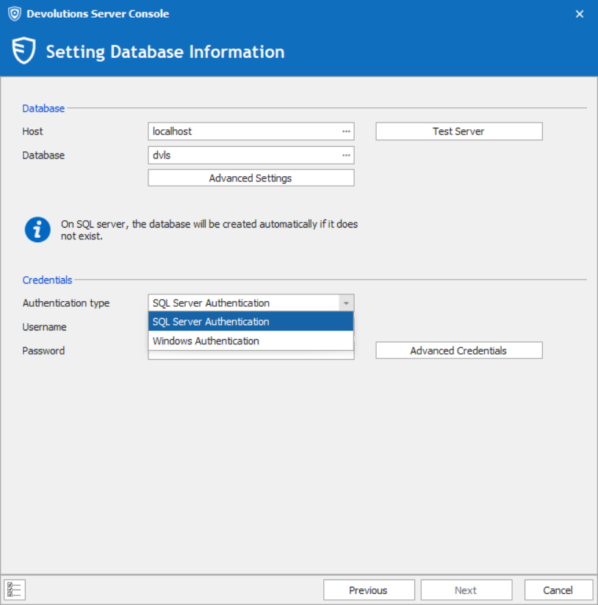Click the checklist icon in the bottom-left corner
Image resolution: width=598 pixels, height=605 pixels.
(14, 590)
